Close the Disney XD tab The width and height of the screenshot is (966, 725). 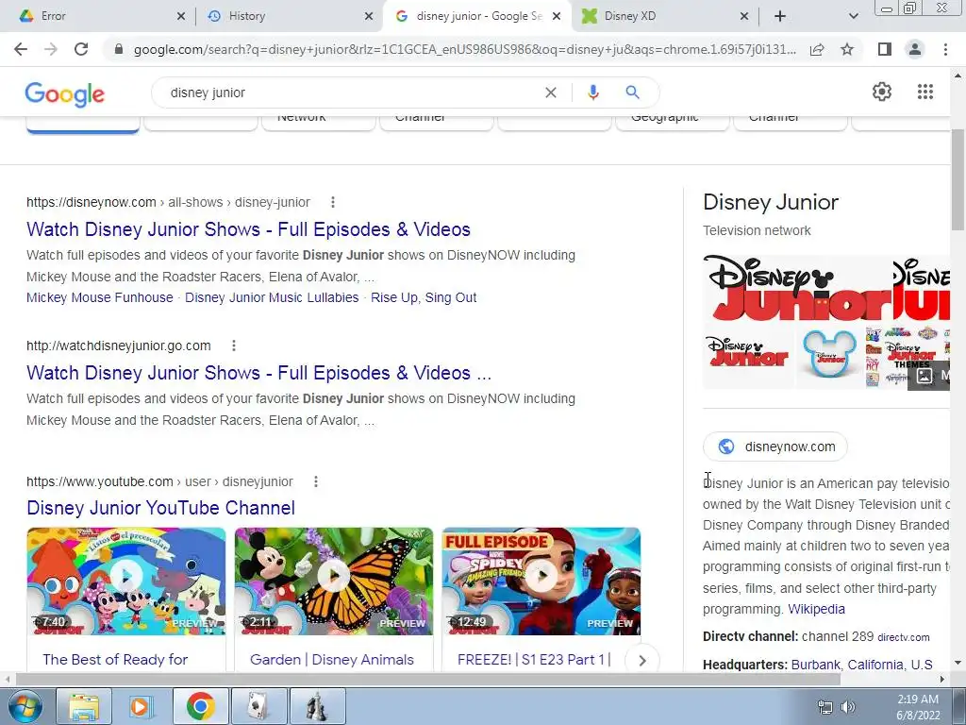coord(744,16)
